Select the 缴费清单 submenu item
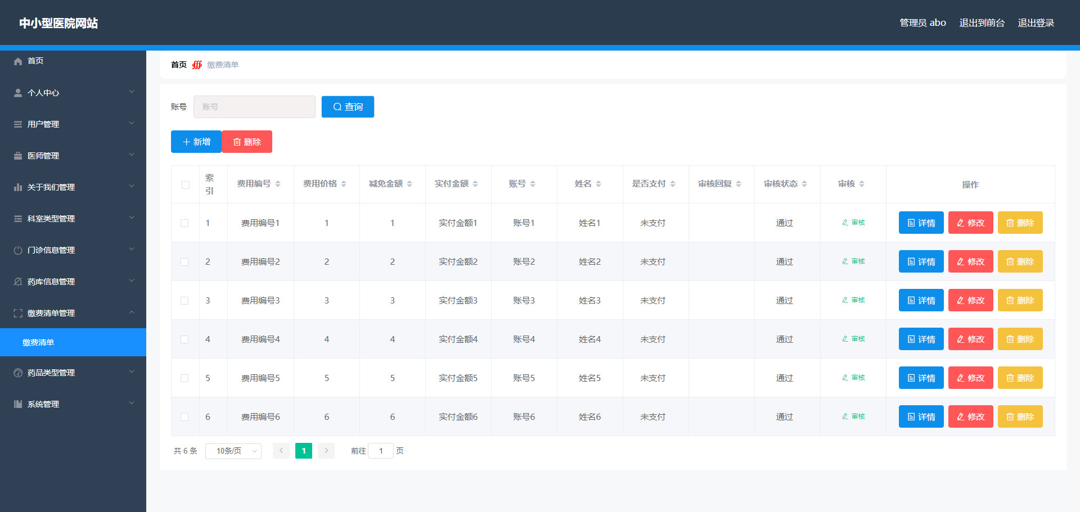This screenshot has height=512, width=1080. tap(73, 342)
